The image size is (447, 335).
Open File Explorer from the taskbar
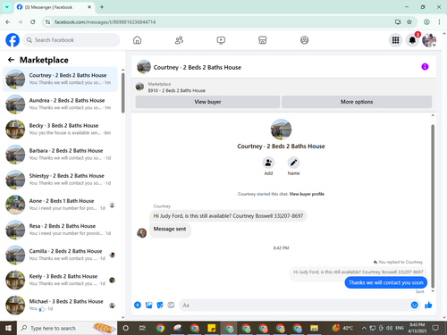314,328
